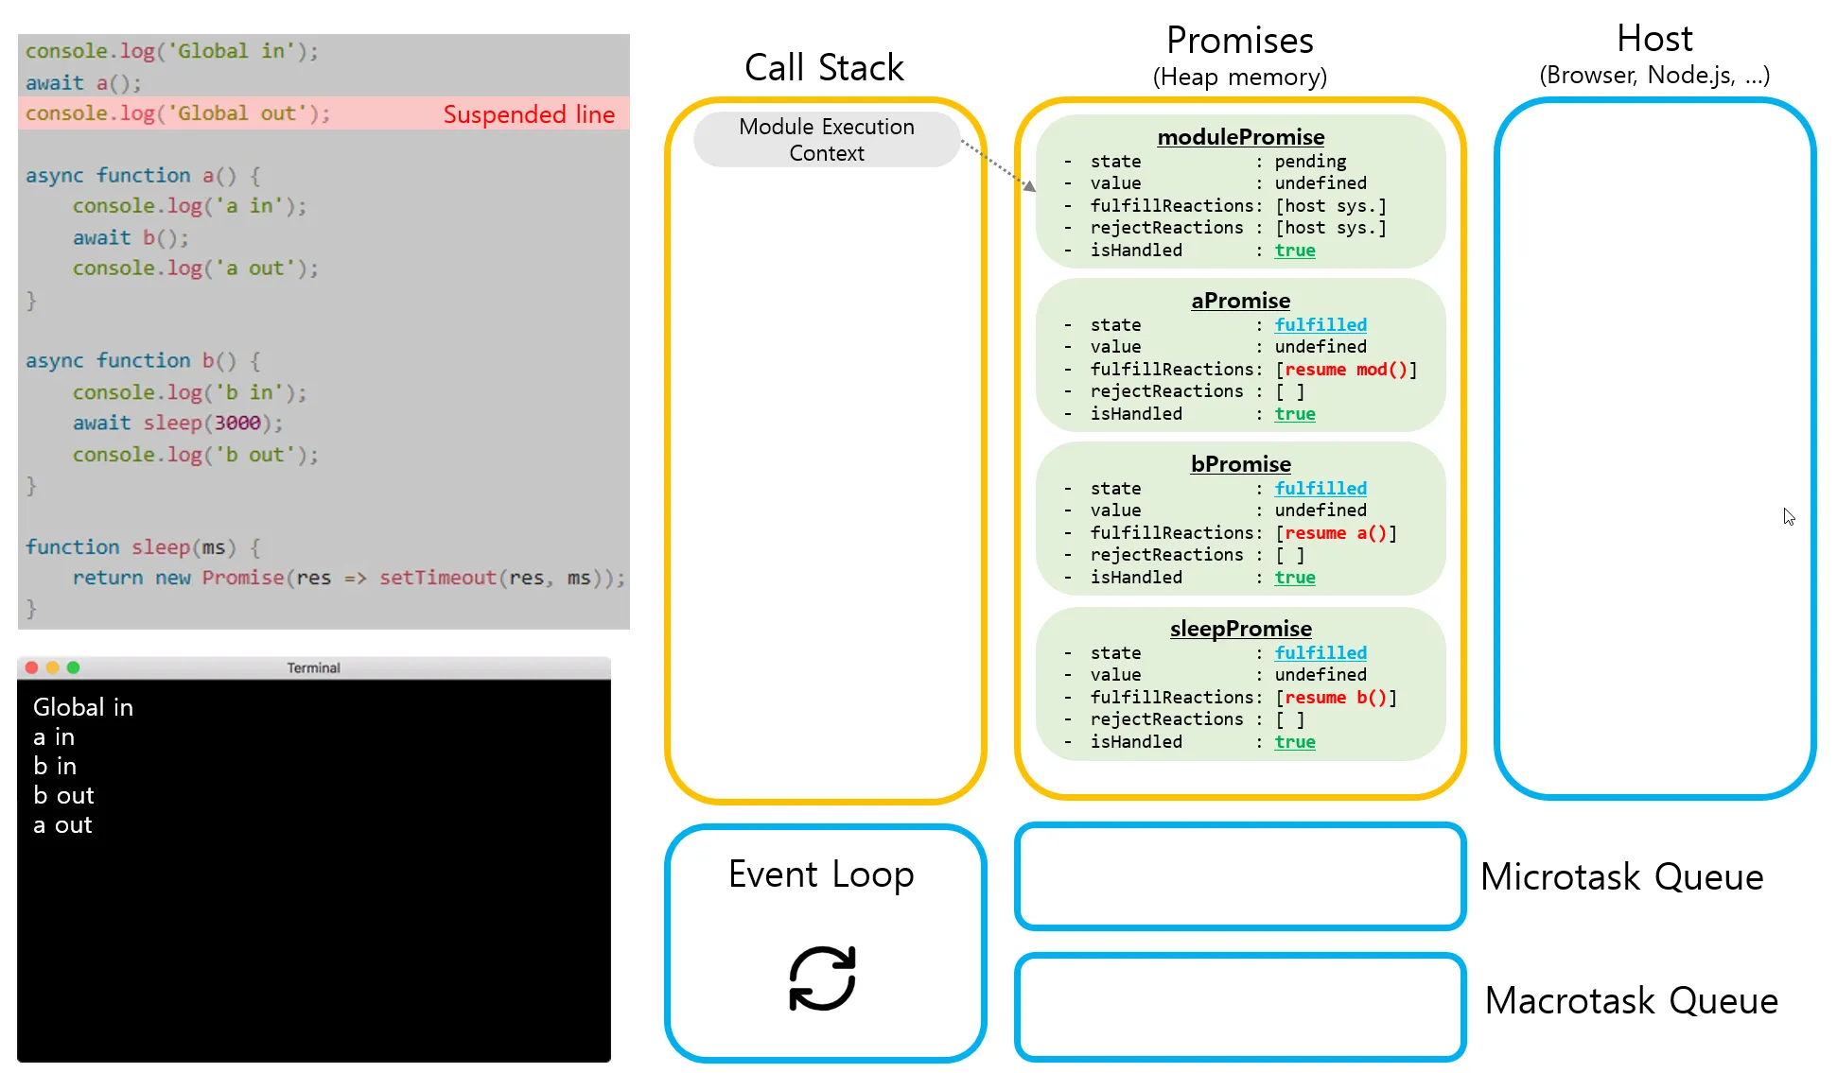This screenshot has width=1837, height=1073.
Task: Click the empty Macrotask Queue box
Action: click(x=1239, y=1006)
